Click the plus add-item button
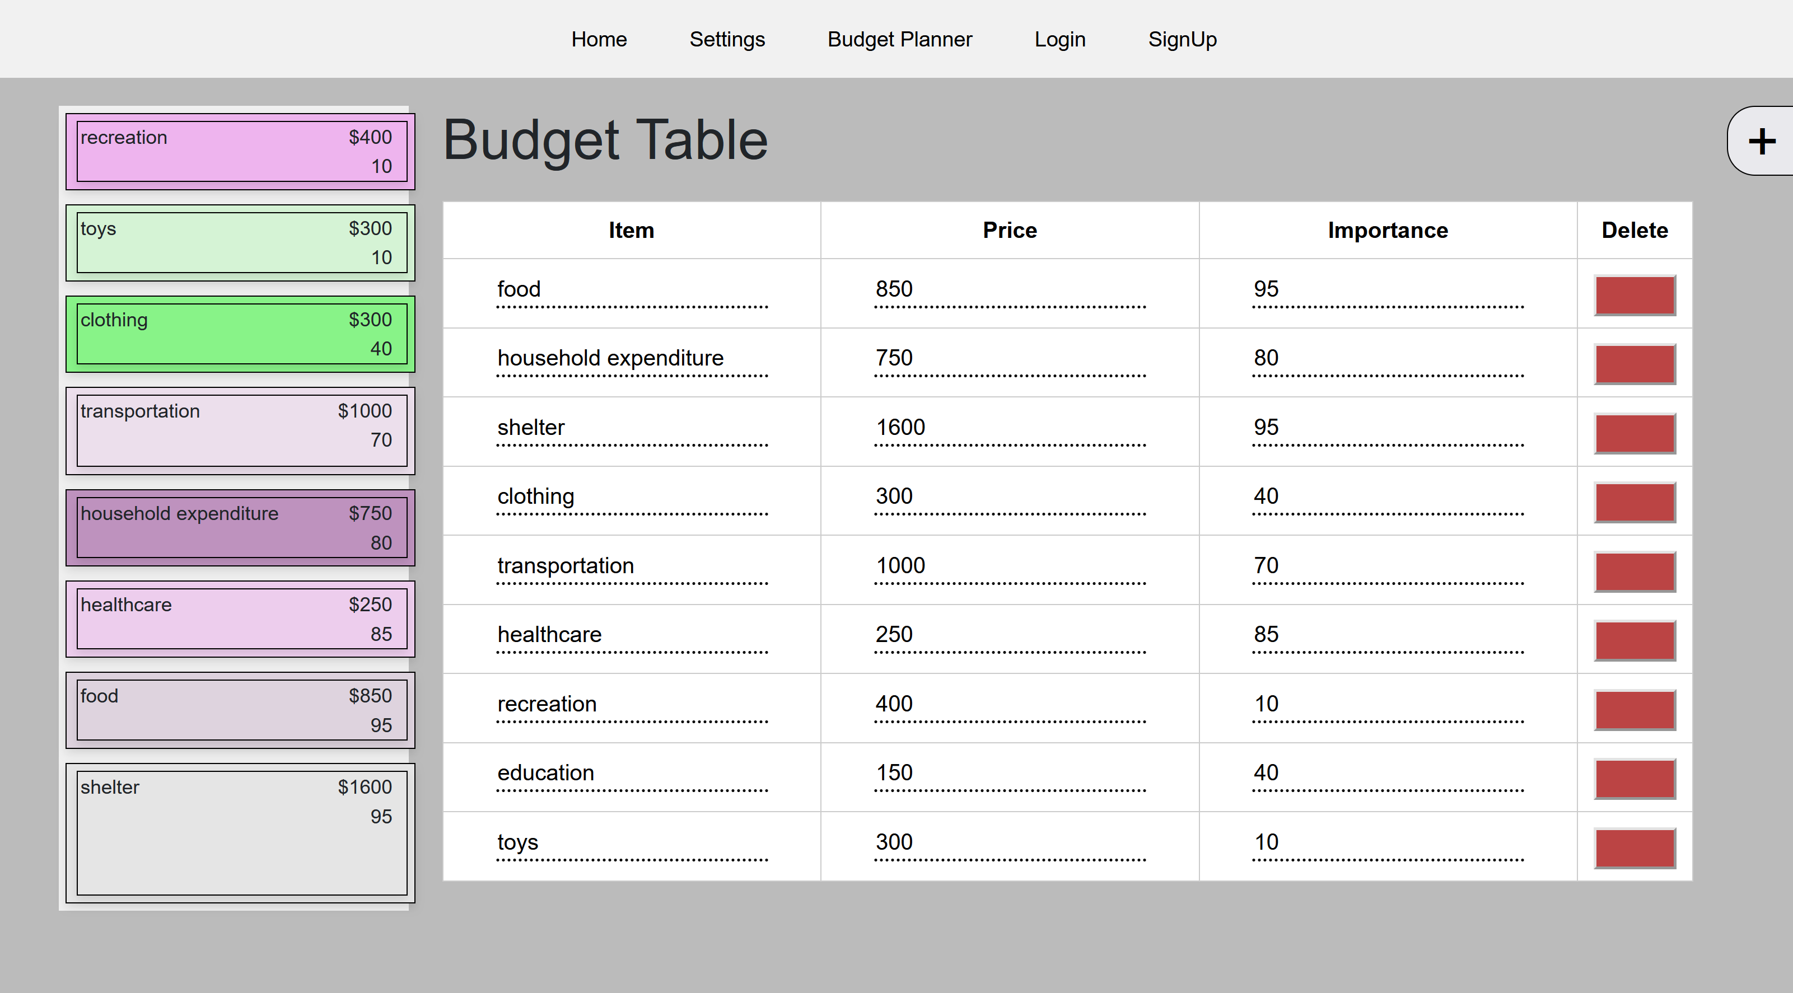Viewport: 1793px width, 993px height. (x=1762, y=141)
